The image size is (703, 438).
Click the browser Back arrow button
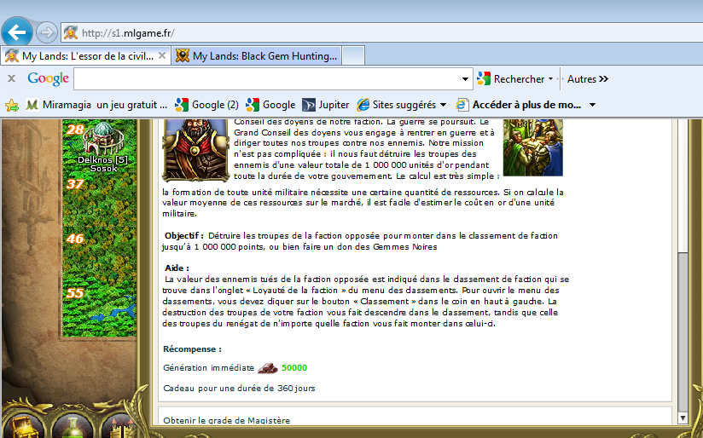click(17, 32)
